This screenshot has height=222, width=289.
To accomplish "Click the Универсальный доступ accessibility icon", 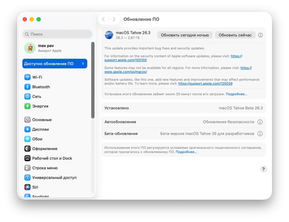I will pos(27,177).
